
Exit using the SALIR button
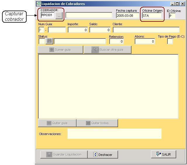pos(163,154)
